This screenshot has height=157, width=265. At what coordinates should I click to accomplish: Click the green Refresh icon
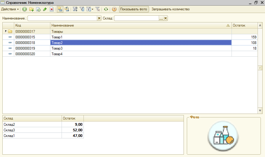click(106, 9)
